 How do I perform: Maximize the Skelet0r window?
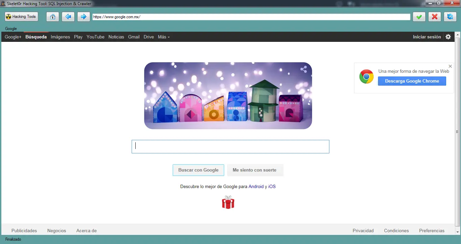point(439,3)
